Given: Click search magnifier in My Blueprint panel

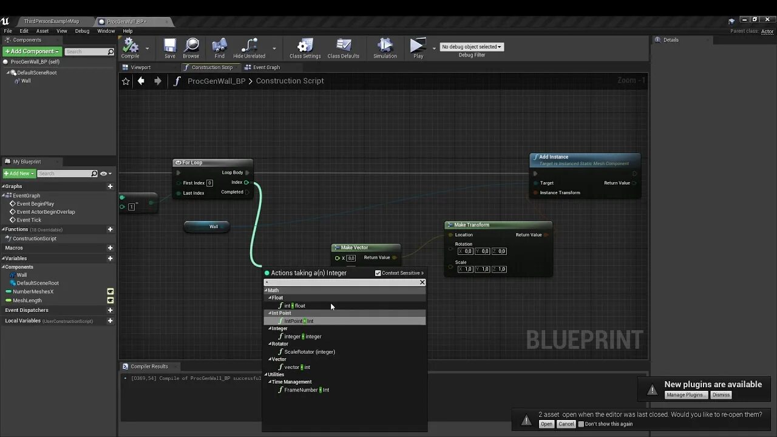Looking at the screenshot, I should [94, 174].
